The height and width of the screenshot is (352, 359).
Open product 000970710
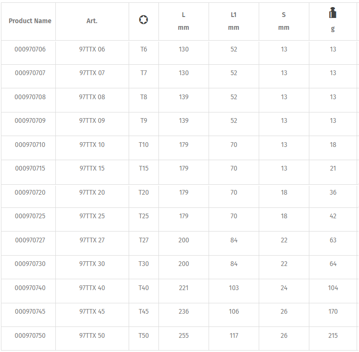[x=30, y=145]
